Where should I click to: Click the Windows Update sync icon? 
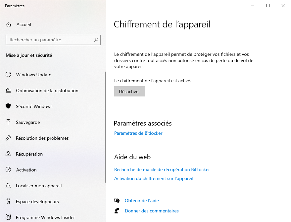(x=8, y=75)
